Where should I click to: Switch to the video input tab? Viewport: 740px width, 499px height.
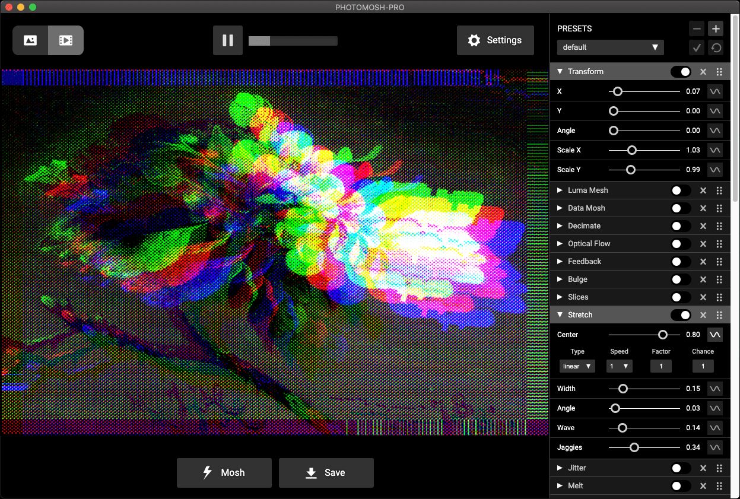(65, 40)
